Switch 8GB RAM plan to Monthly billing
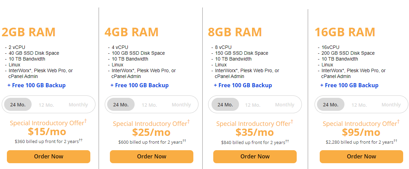The width and height of the screenshot is (409, 169). click(x=285, y=105)
